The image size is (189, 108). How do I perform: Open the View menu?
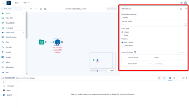26,3
